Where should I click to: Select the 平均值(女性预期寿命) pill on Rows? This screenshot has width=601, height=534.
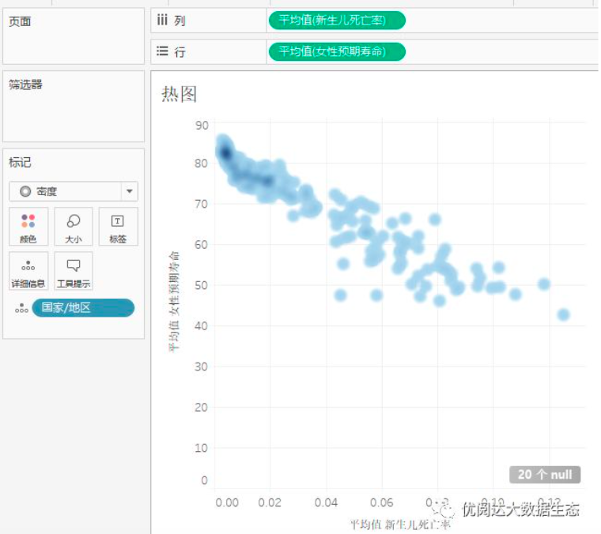(x=337, y=51)
